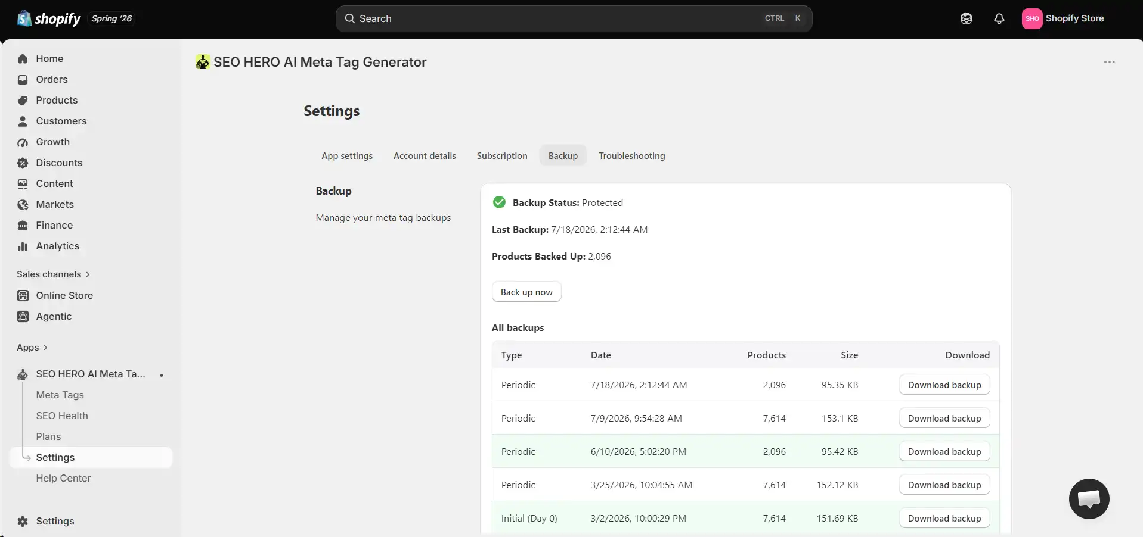Click the Analytics bar chart icon
Image resolution: width=1143 pixels, height=537 pixels.
pyautogui.click(x=23, y=246)
